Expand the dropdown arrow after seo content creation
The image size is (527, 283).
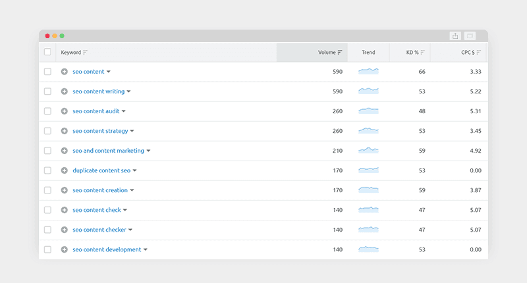(x=132, y=191)
